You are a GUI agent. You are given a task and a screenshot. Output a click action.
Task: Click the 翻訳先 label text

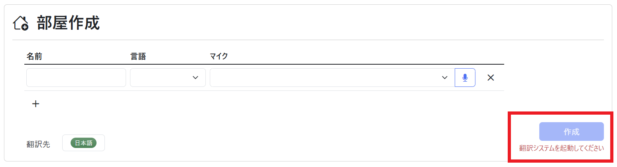coord(38,144)
